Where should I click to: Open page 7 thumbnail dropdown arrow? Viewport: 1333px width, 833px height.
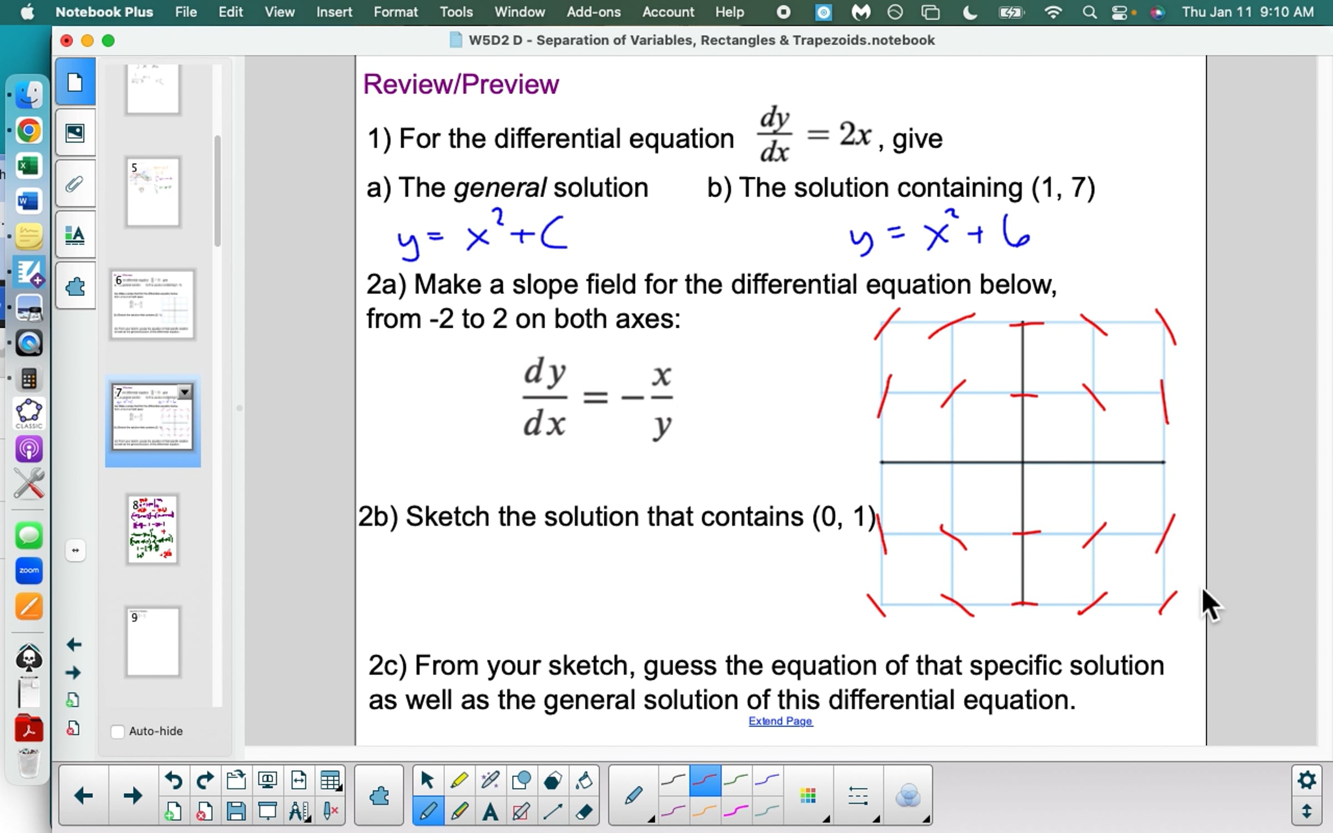(x=185, y=392)
